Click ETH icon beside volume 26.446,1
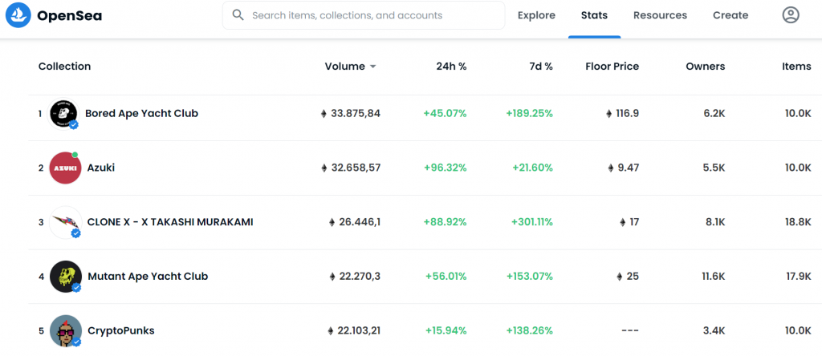822x356 pixels. 332,223
